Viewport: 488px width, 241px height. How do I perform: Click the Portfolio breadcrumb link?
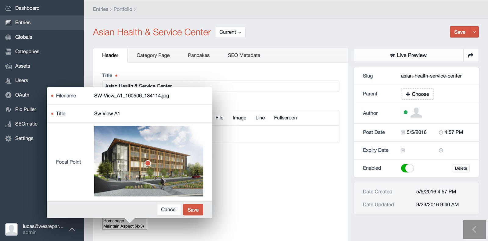(123, 9)
